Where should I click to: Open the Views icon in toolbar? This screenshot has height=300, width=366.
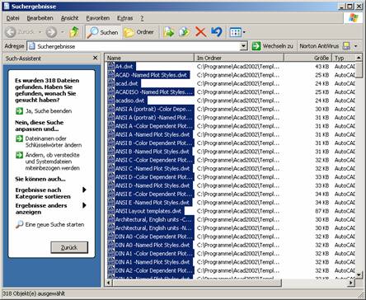[x=236, y=32]
